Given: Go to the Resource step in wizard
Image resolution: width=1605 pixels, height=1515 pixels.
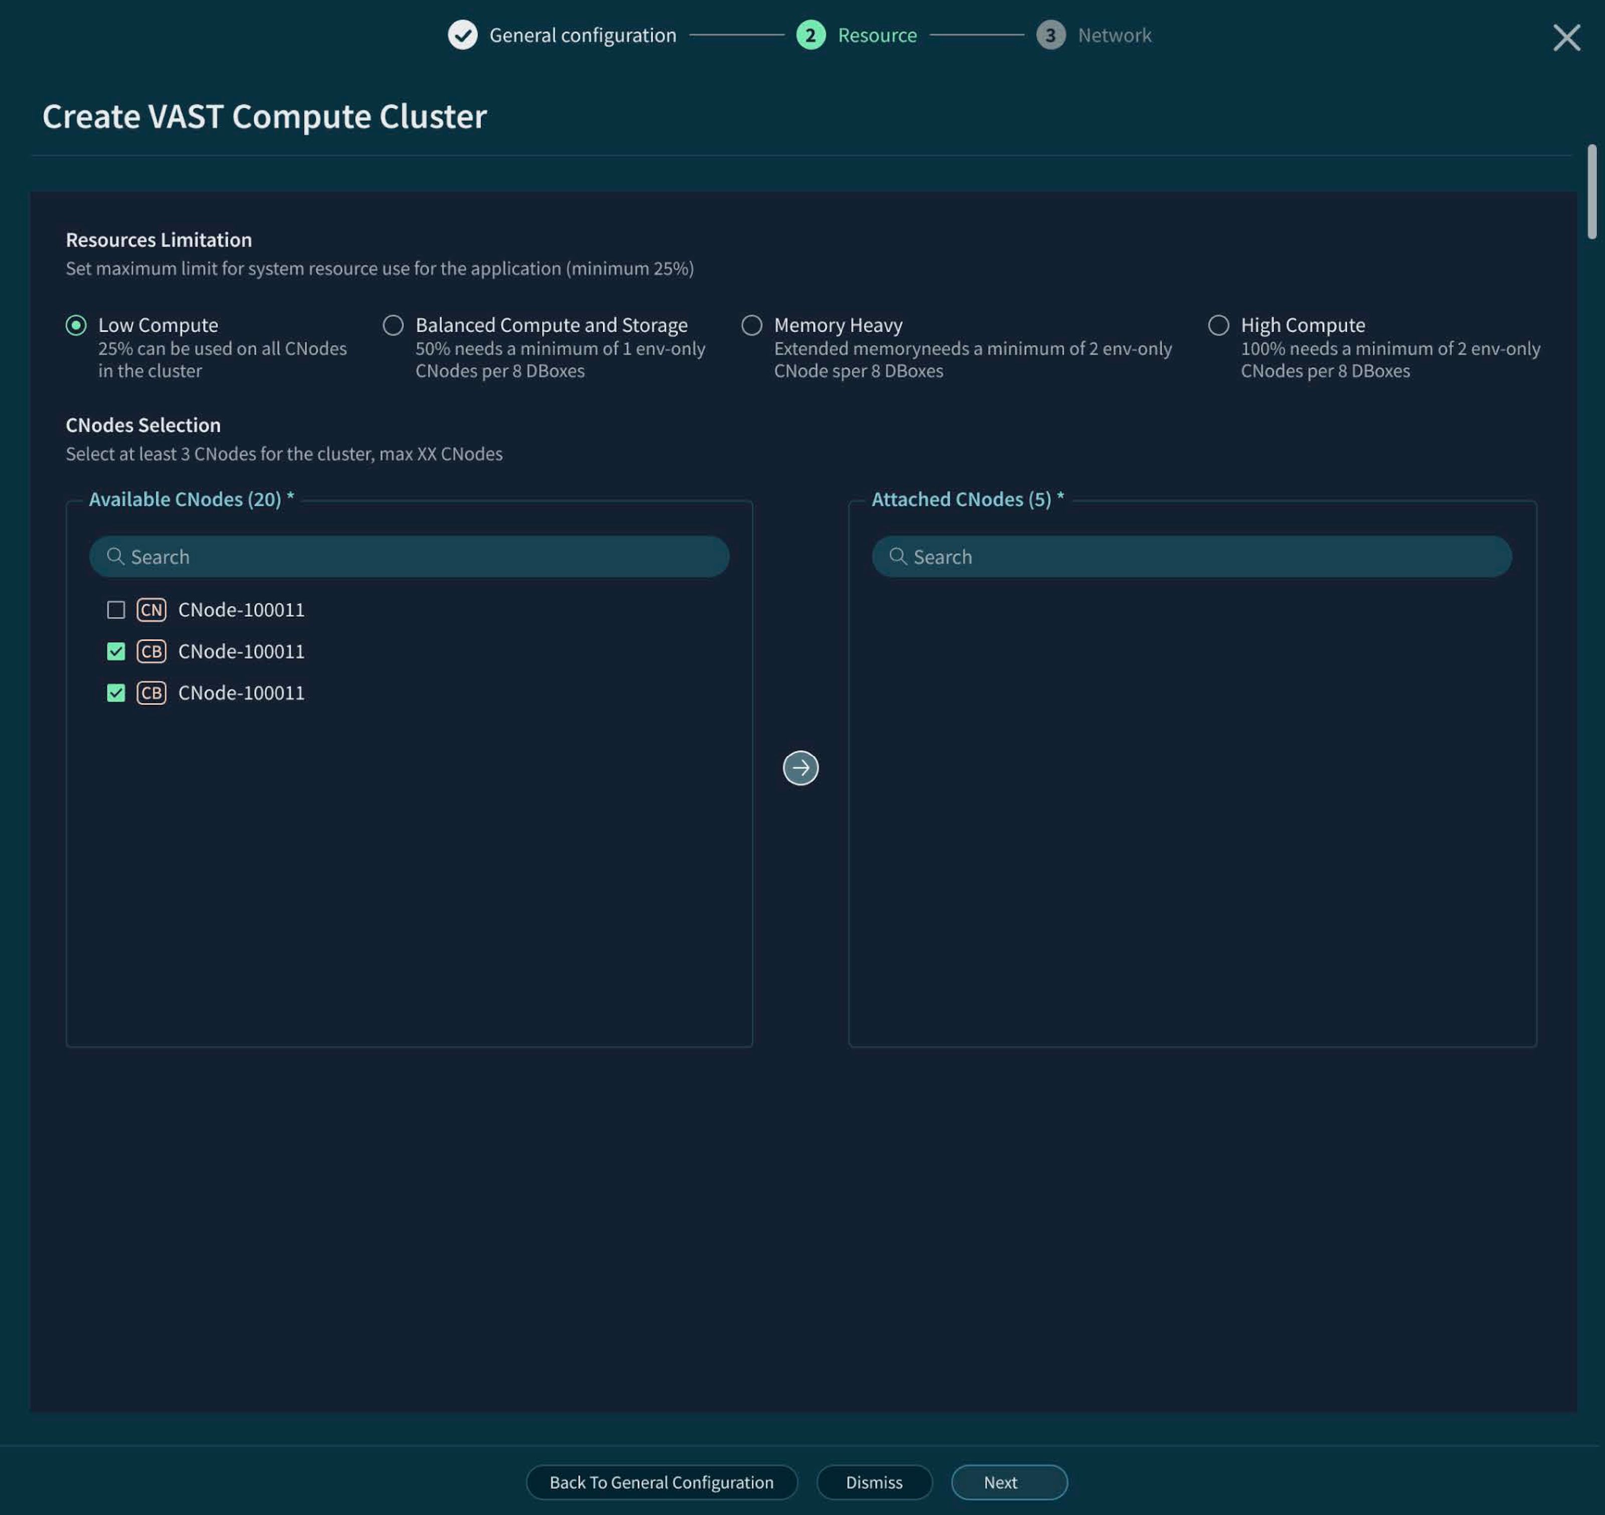Looking at the screenshot, I should 857,35.
